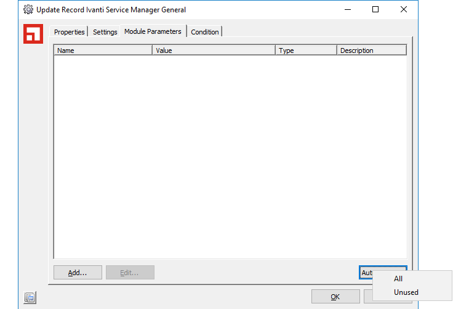Sort by the Description column header
Screen dimensions: 453x309
point(372,50)
